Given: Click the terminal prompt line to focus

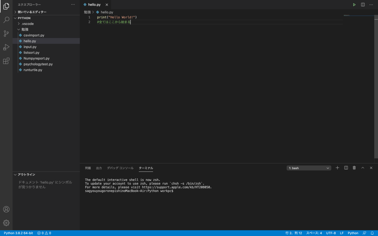Looking at the screenshot, I should [x=129, y=191].
